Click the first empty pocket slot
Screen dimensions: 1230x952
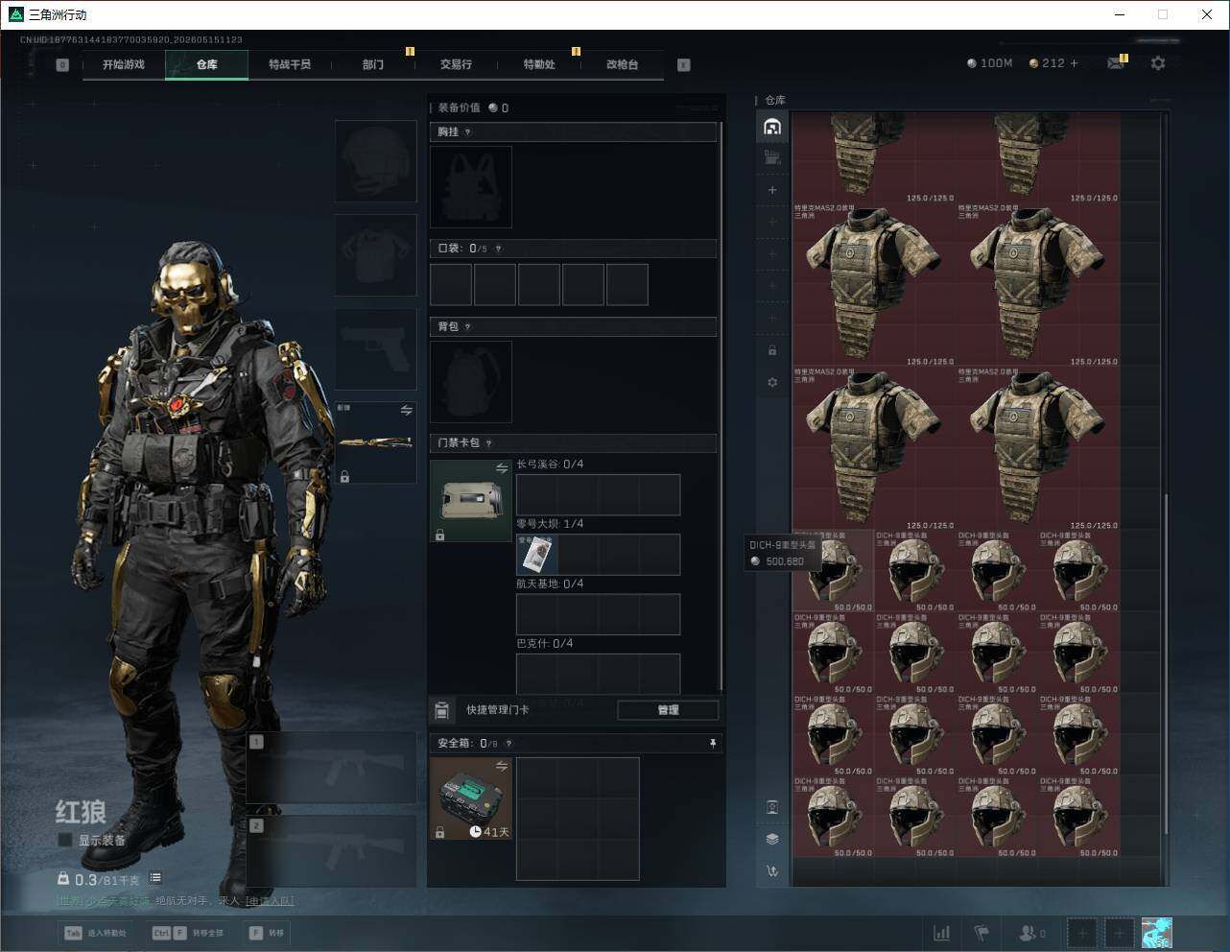coord(451,285)
